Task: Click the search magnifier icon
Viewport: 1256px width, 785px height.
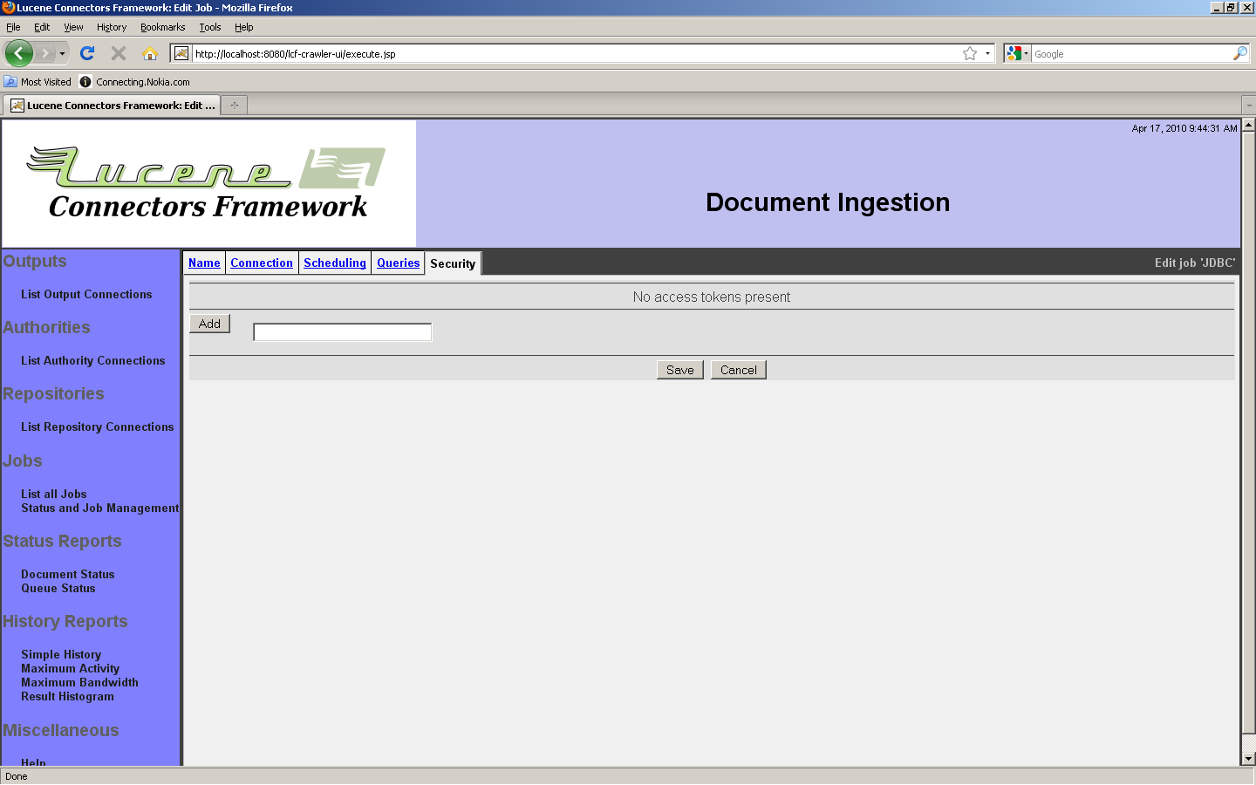Action: (x=1239, y=53)
